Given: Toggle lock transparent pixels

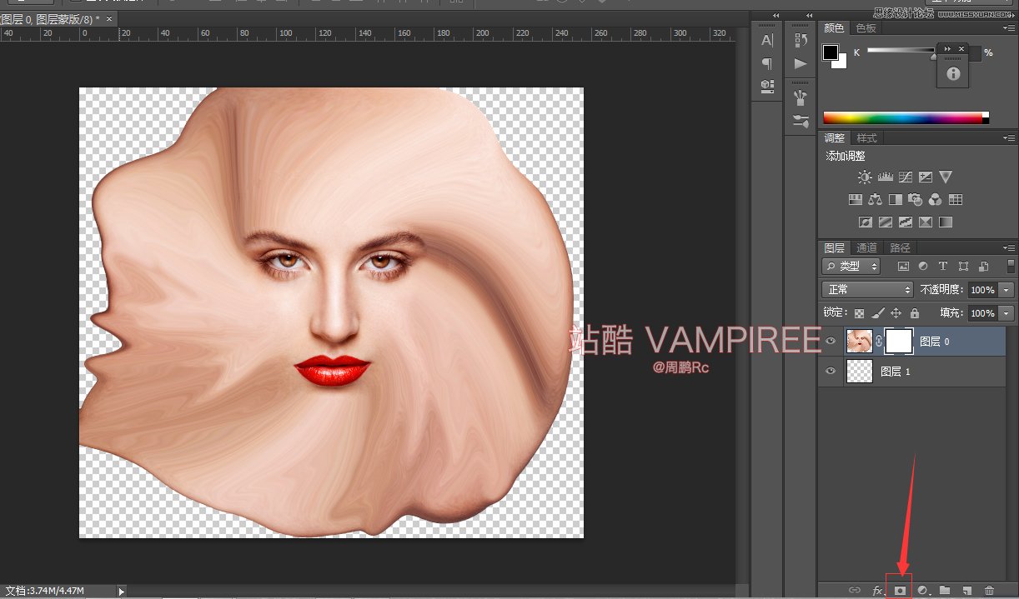Looking at the screenshot, I should tap(860, 313).
